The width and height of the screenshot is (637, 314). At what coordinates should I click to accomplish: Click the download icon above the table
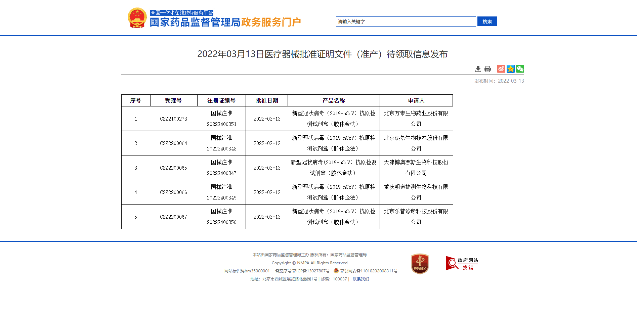point(478,69)
